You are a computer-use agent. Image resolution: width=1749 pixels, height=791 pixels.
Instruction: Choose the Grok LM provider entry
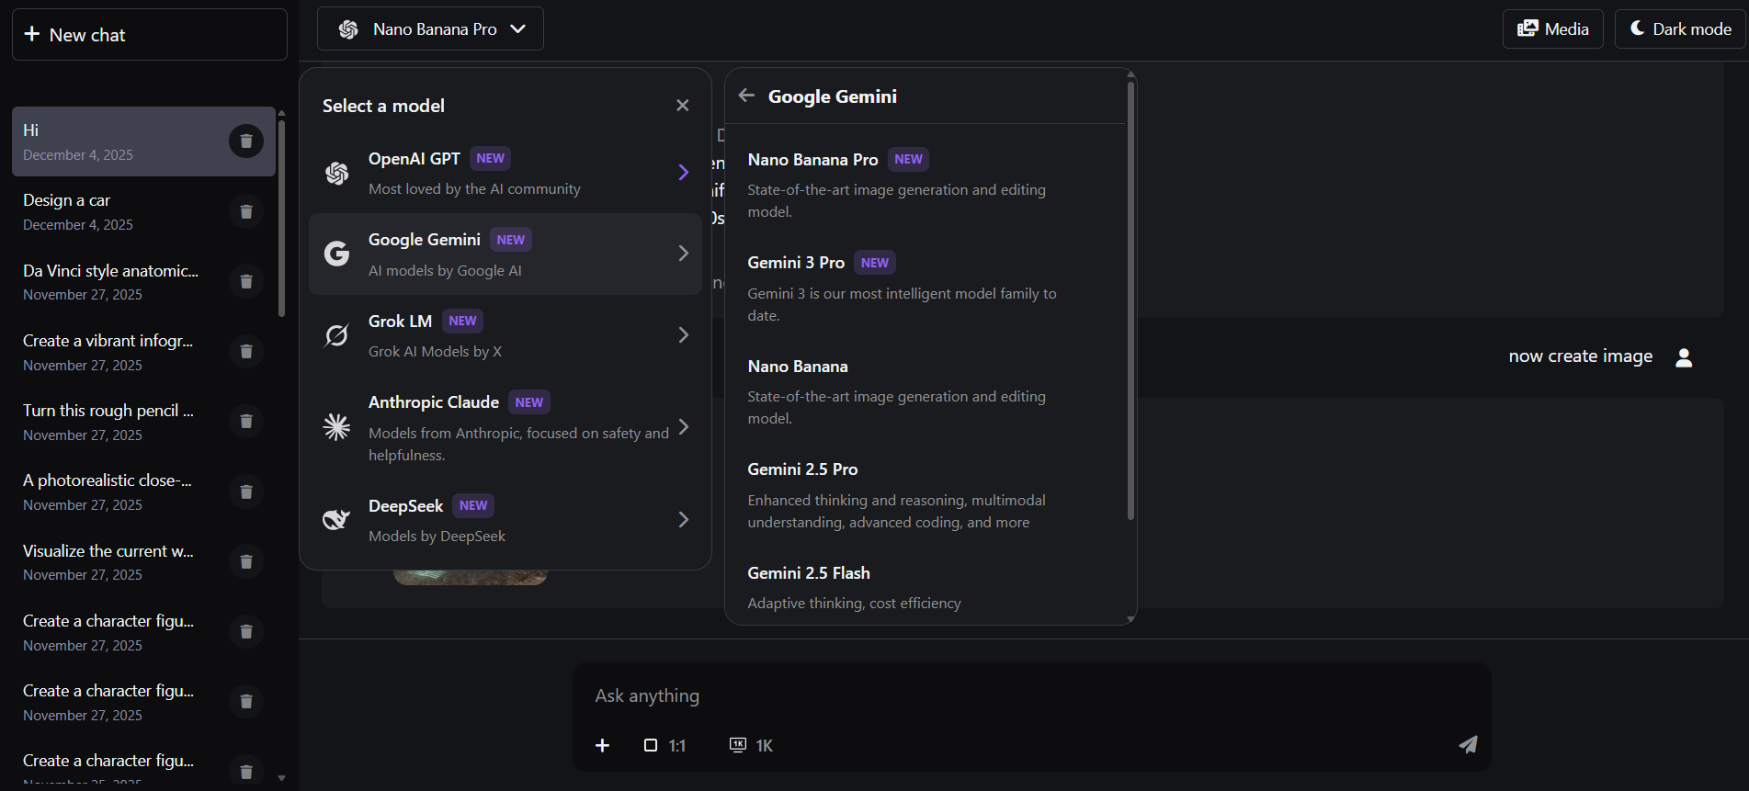coord(505,335)
